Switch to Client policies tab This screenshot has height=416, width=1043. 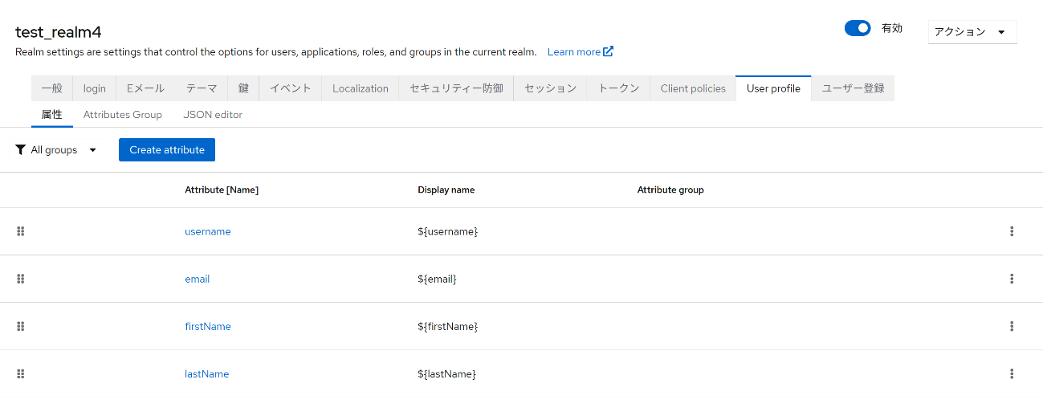[693, 88]
